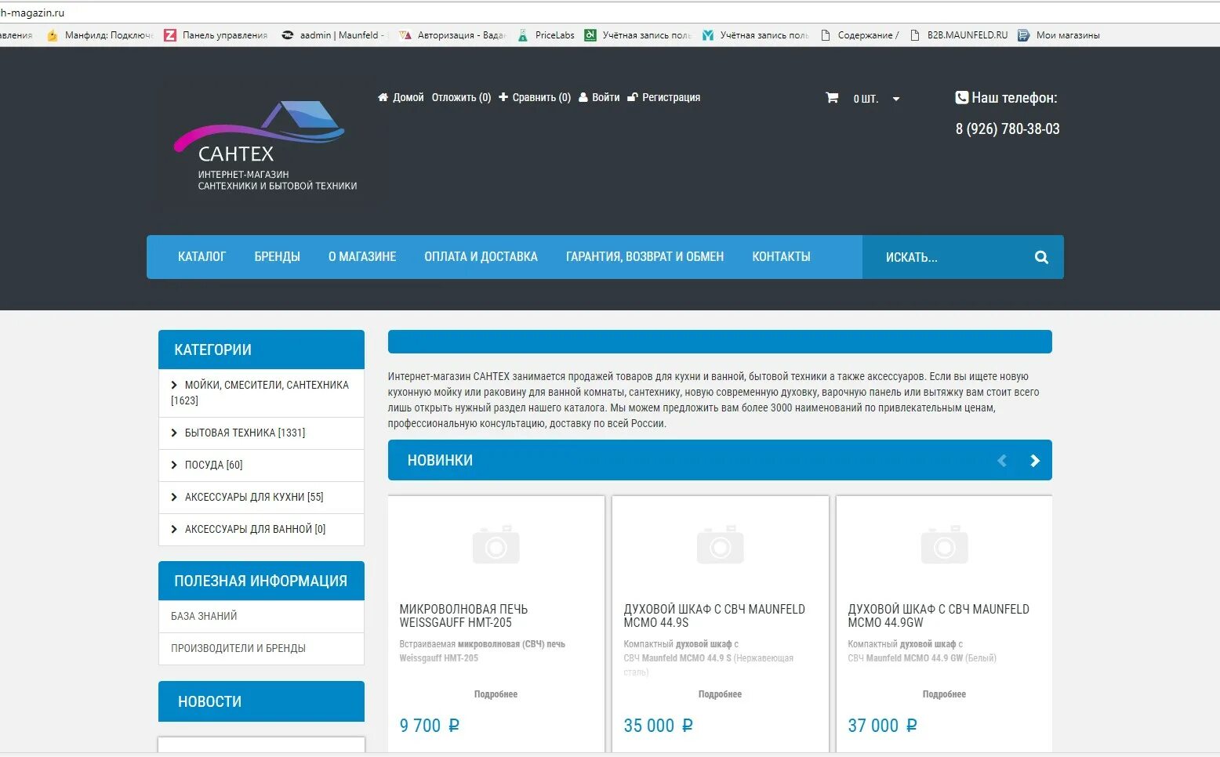1220x757 pixels.
Task: Click the search magnifier icon
Action: [1041, 257]
